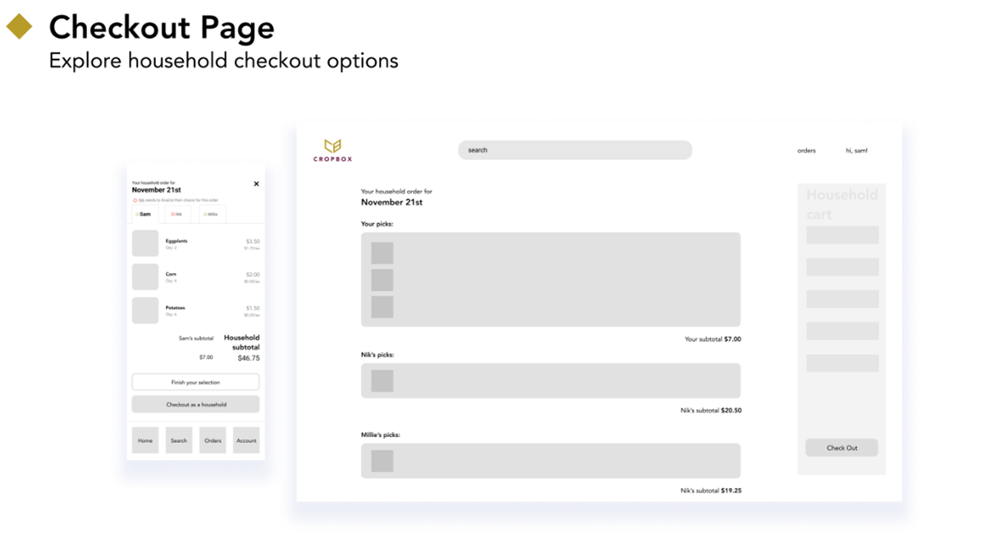The height and width of the screenshot is (538, 985).
Task: Switch to the Sam tab
Action: click(144, 214)
